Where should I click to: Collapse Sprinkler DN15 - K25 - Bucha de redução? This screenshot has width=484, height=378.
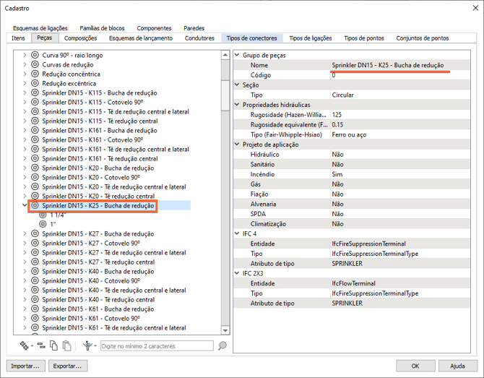(25, 205)
